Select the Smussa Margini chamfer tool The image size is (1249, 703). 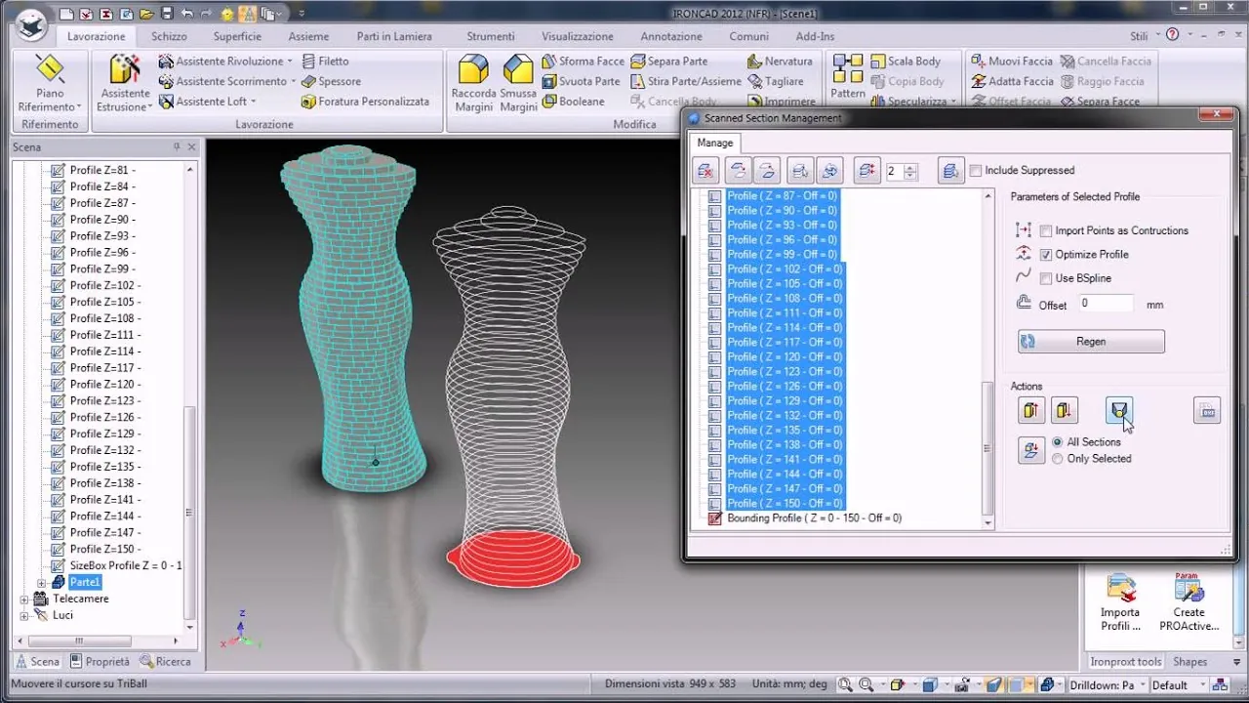(518, 84)
